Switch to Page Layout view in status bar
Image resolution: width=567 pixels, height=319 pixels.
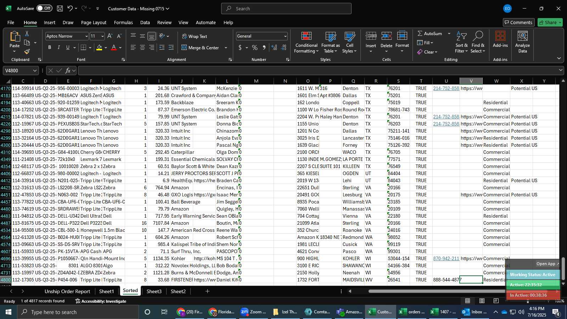(x=482, y=301)
